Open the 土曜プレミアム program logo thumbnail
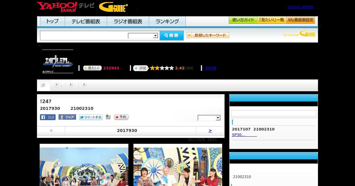This screenshot has width=355, height=186. pos(58,61)
